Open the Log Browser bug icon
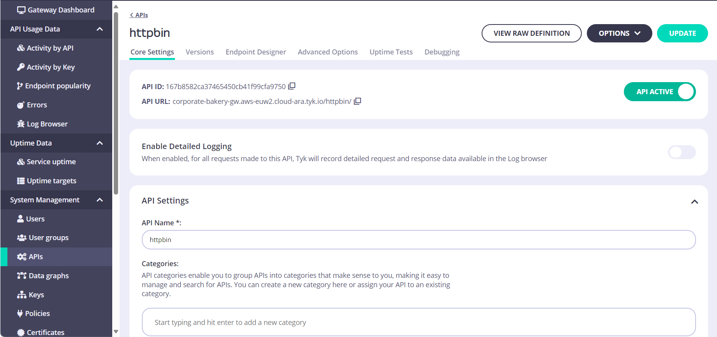 point(21,124)
